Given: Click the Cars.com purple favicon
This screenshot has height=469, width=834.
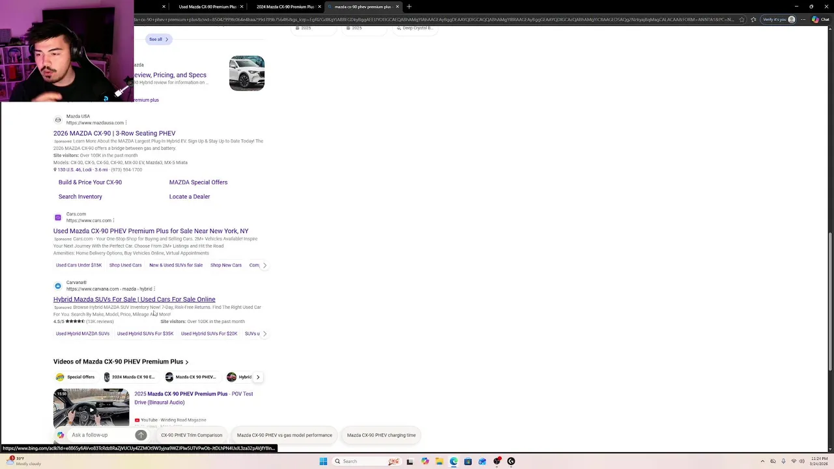Looking at the screenshot, I should (x=58, y=218).
